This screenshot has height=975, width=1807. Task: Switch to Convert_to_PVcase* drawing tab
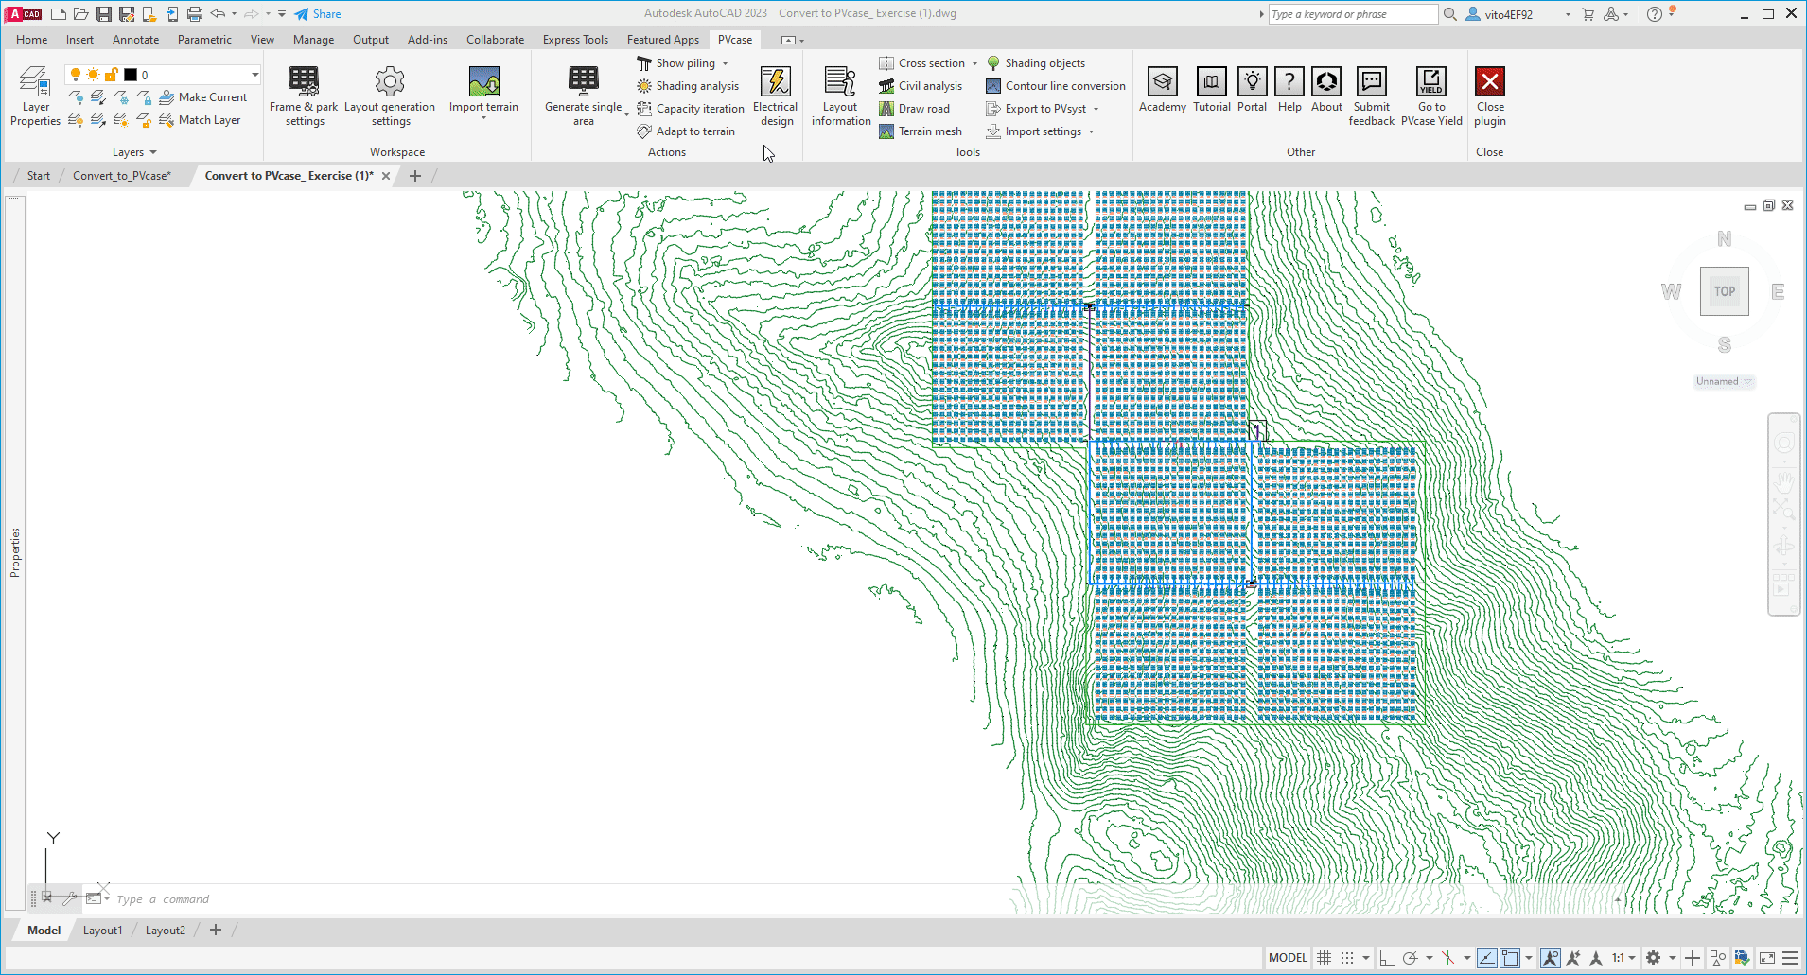122,176
